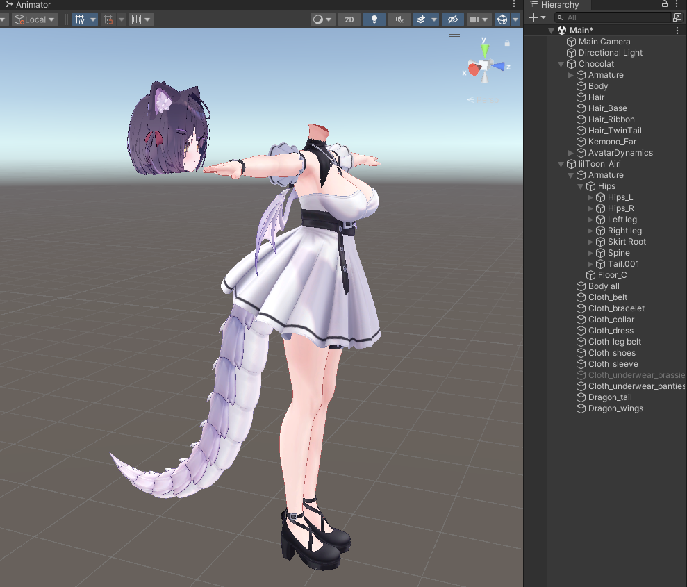Click the Gizmos sphere icon
This screenshot has width=687, height=587.
[502, 19]
